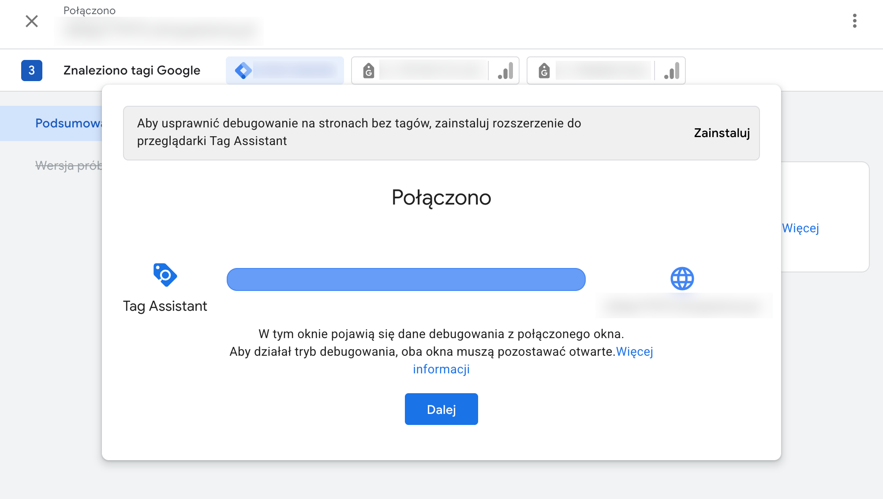Select the blue Google Tag Manager container chip
The width and height of the screenshot is (883, 499).
[x=284, y=70]
